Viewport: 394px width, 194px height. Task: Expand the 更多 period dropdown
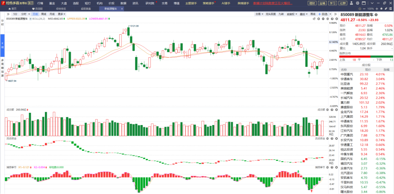[x=62, y=14]
